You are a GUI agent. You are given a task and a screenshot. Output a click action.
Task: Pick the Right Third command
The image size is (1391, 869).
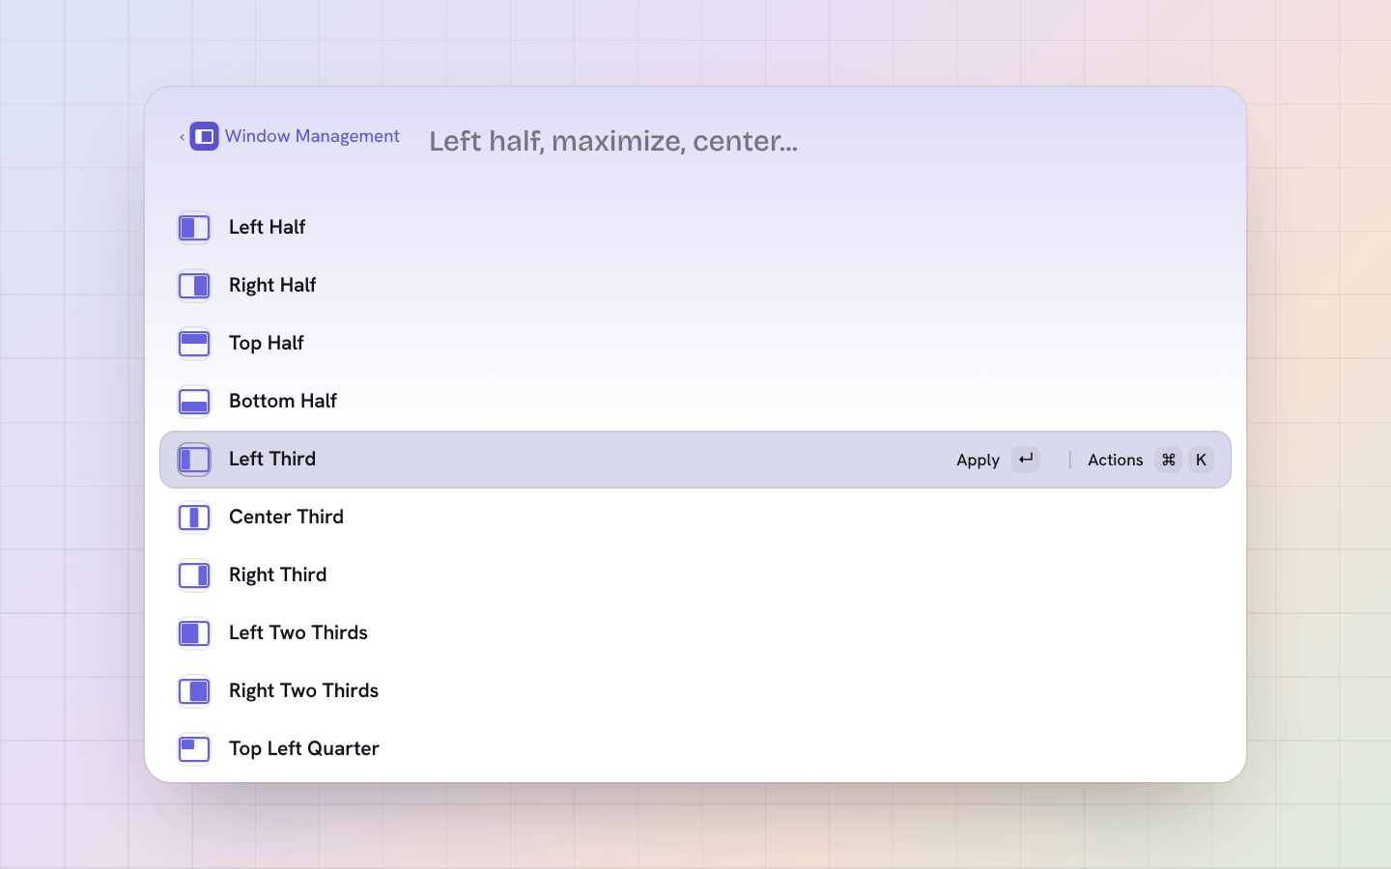click(695, 575)
